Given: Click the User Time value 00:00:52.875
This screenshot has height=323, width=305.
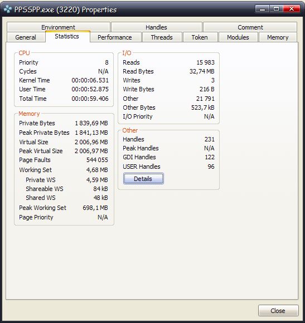Looking at the screenshot, I should [90, 89].
